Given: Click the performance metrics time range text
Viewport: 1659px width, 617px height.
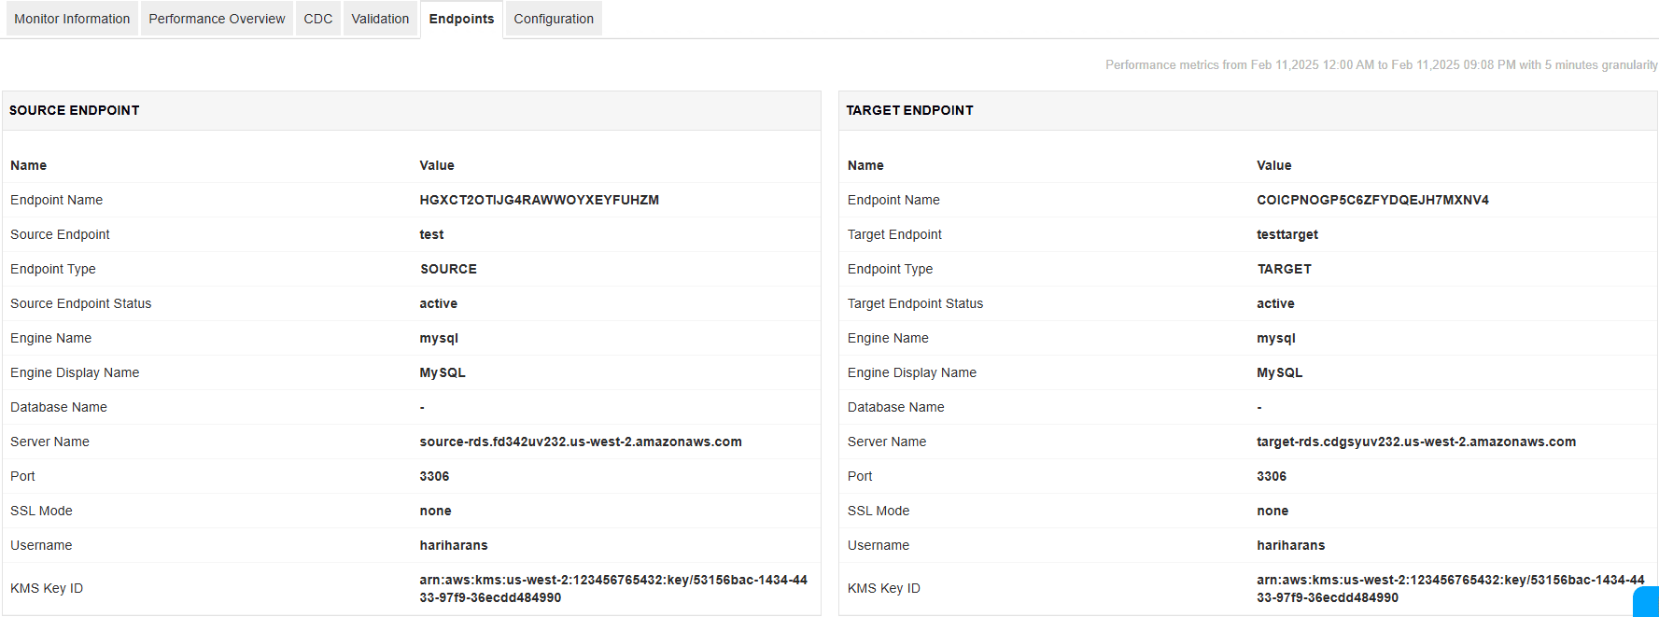Looking at the screenshot, I should coord(1381,64).
